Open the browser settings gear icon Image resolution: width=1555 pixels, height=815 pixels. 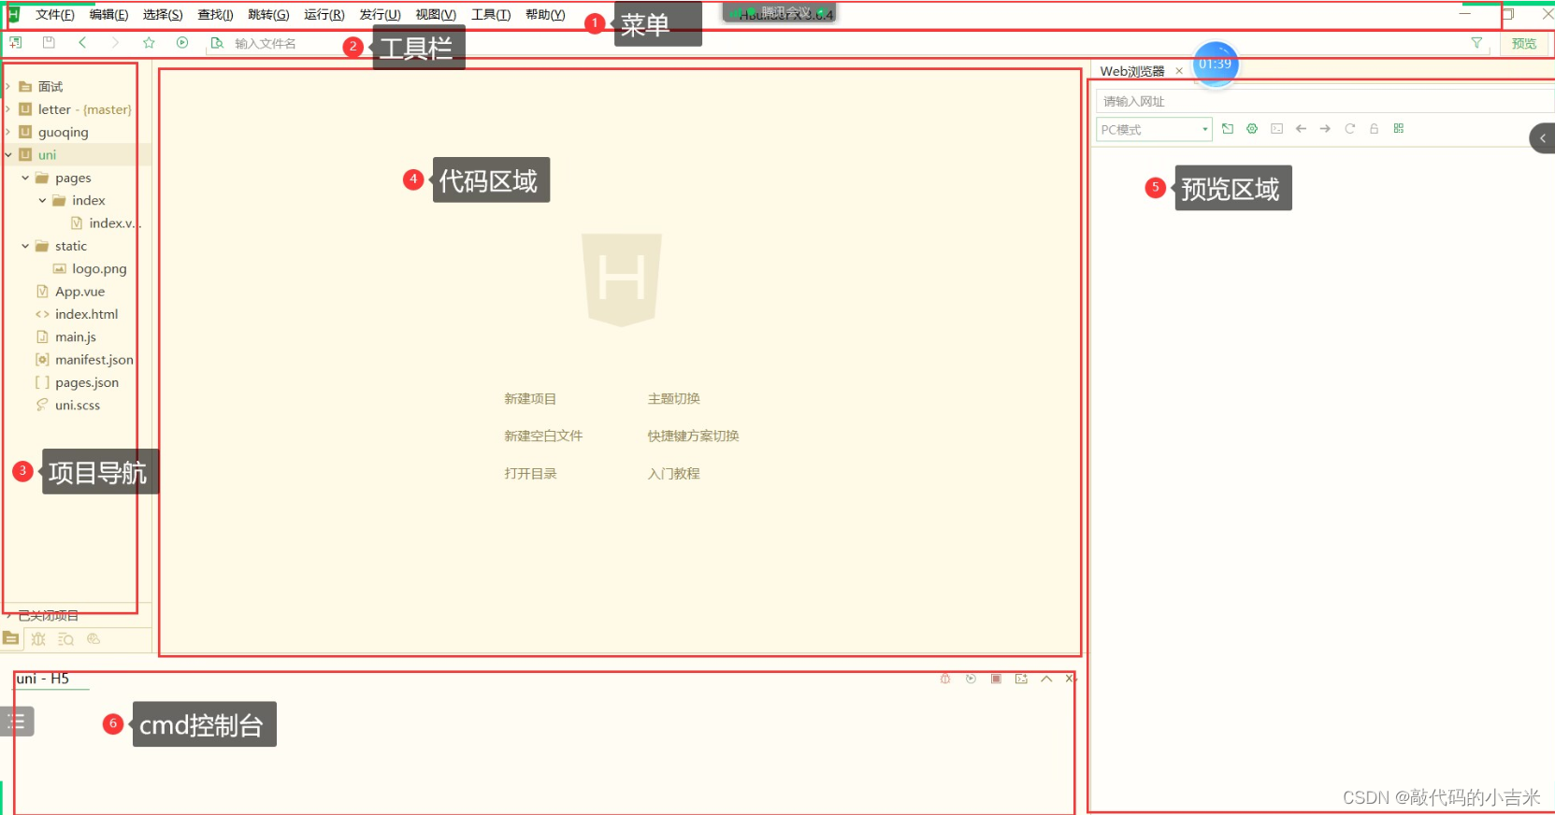click(x=1252, y=129)
